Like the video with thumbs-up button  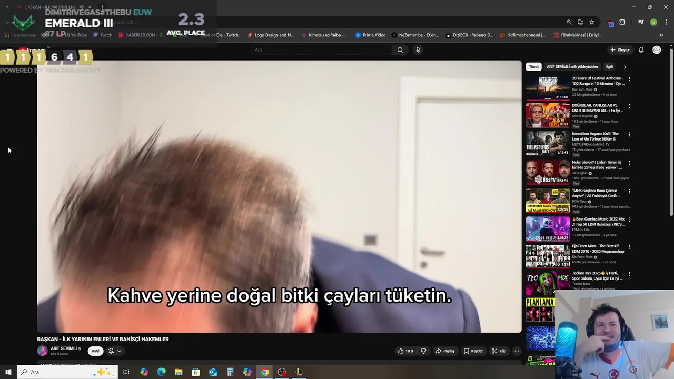tap(405, 351)
